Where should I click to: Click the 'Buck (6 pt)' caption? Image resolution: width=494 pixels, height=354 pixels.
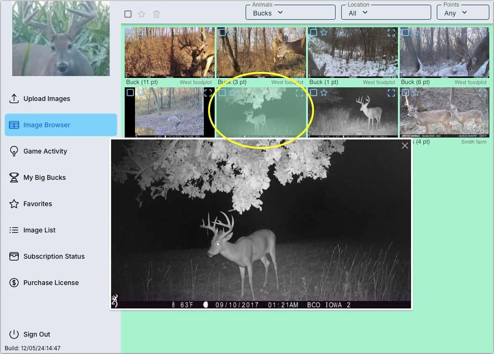[415, 82]
